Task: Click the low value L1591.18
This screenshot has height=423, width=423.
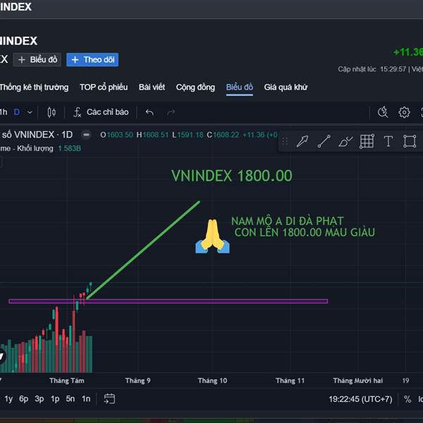Action: pos(188,135)
